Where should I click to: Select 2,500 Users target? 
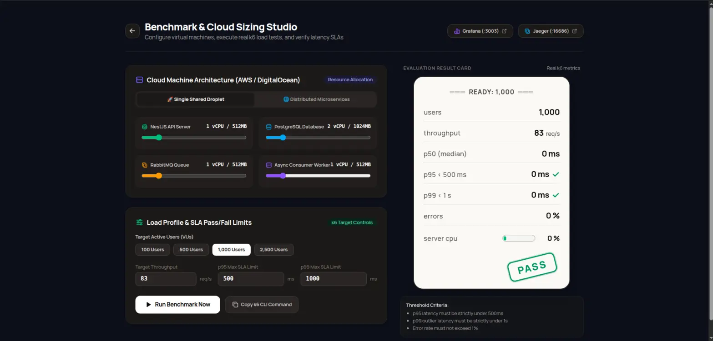274,250
